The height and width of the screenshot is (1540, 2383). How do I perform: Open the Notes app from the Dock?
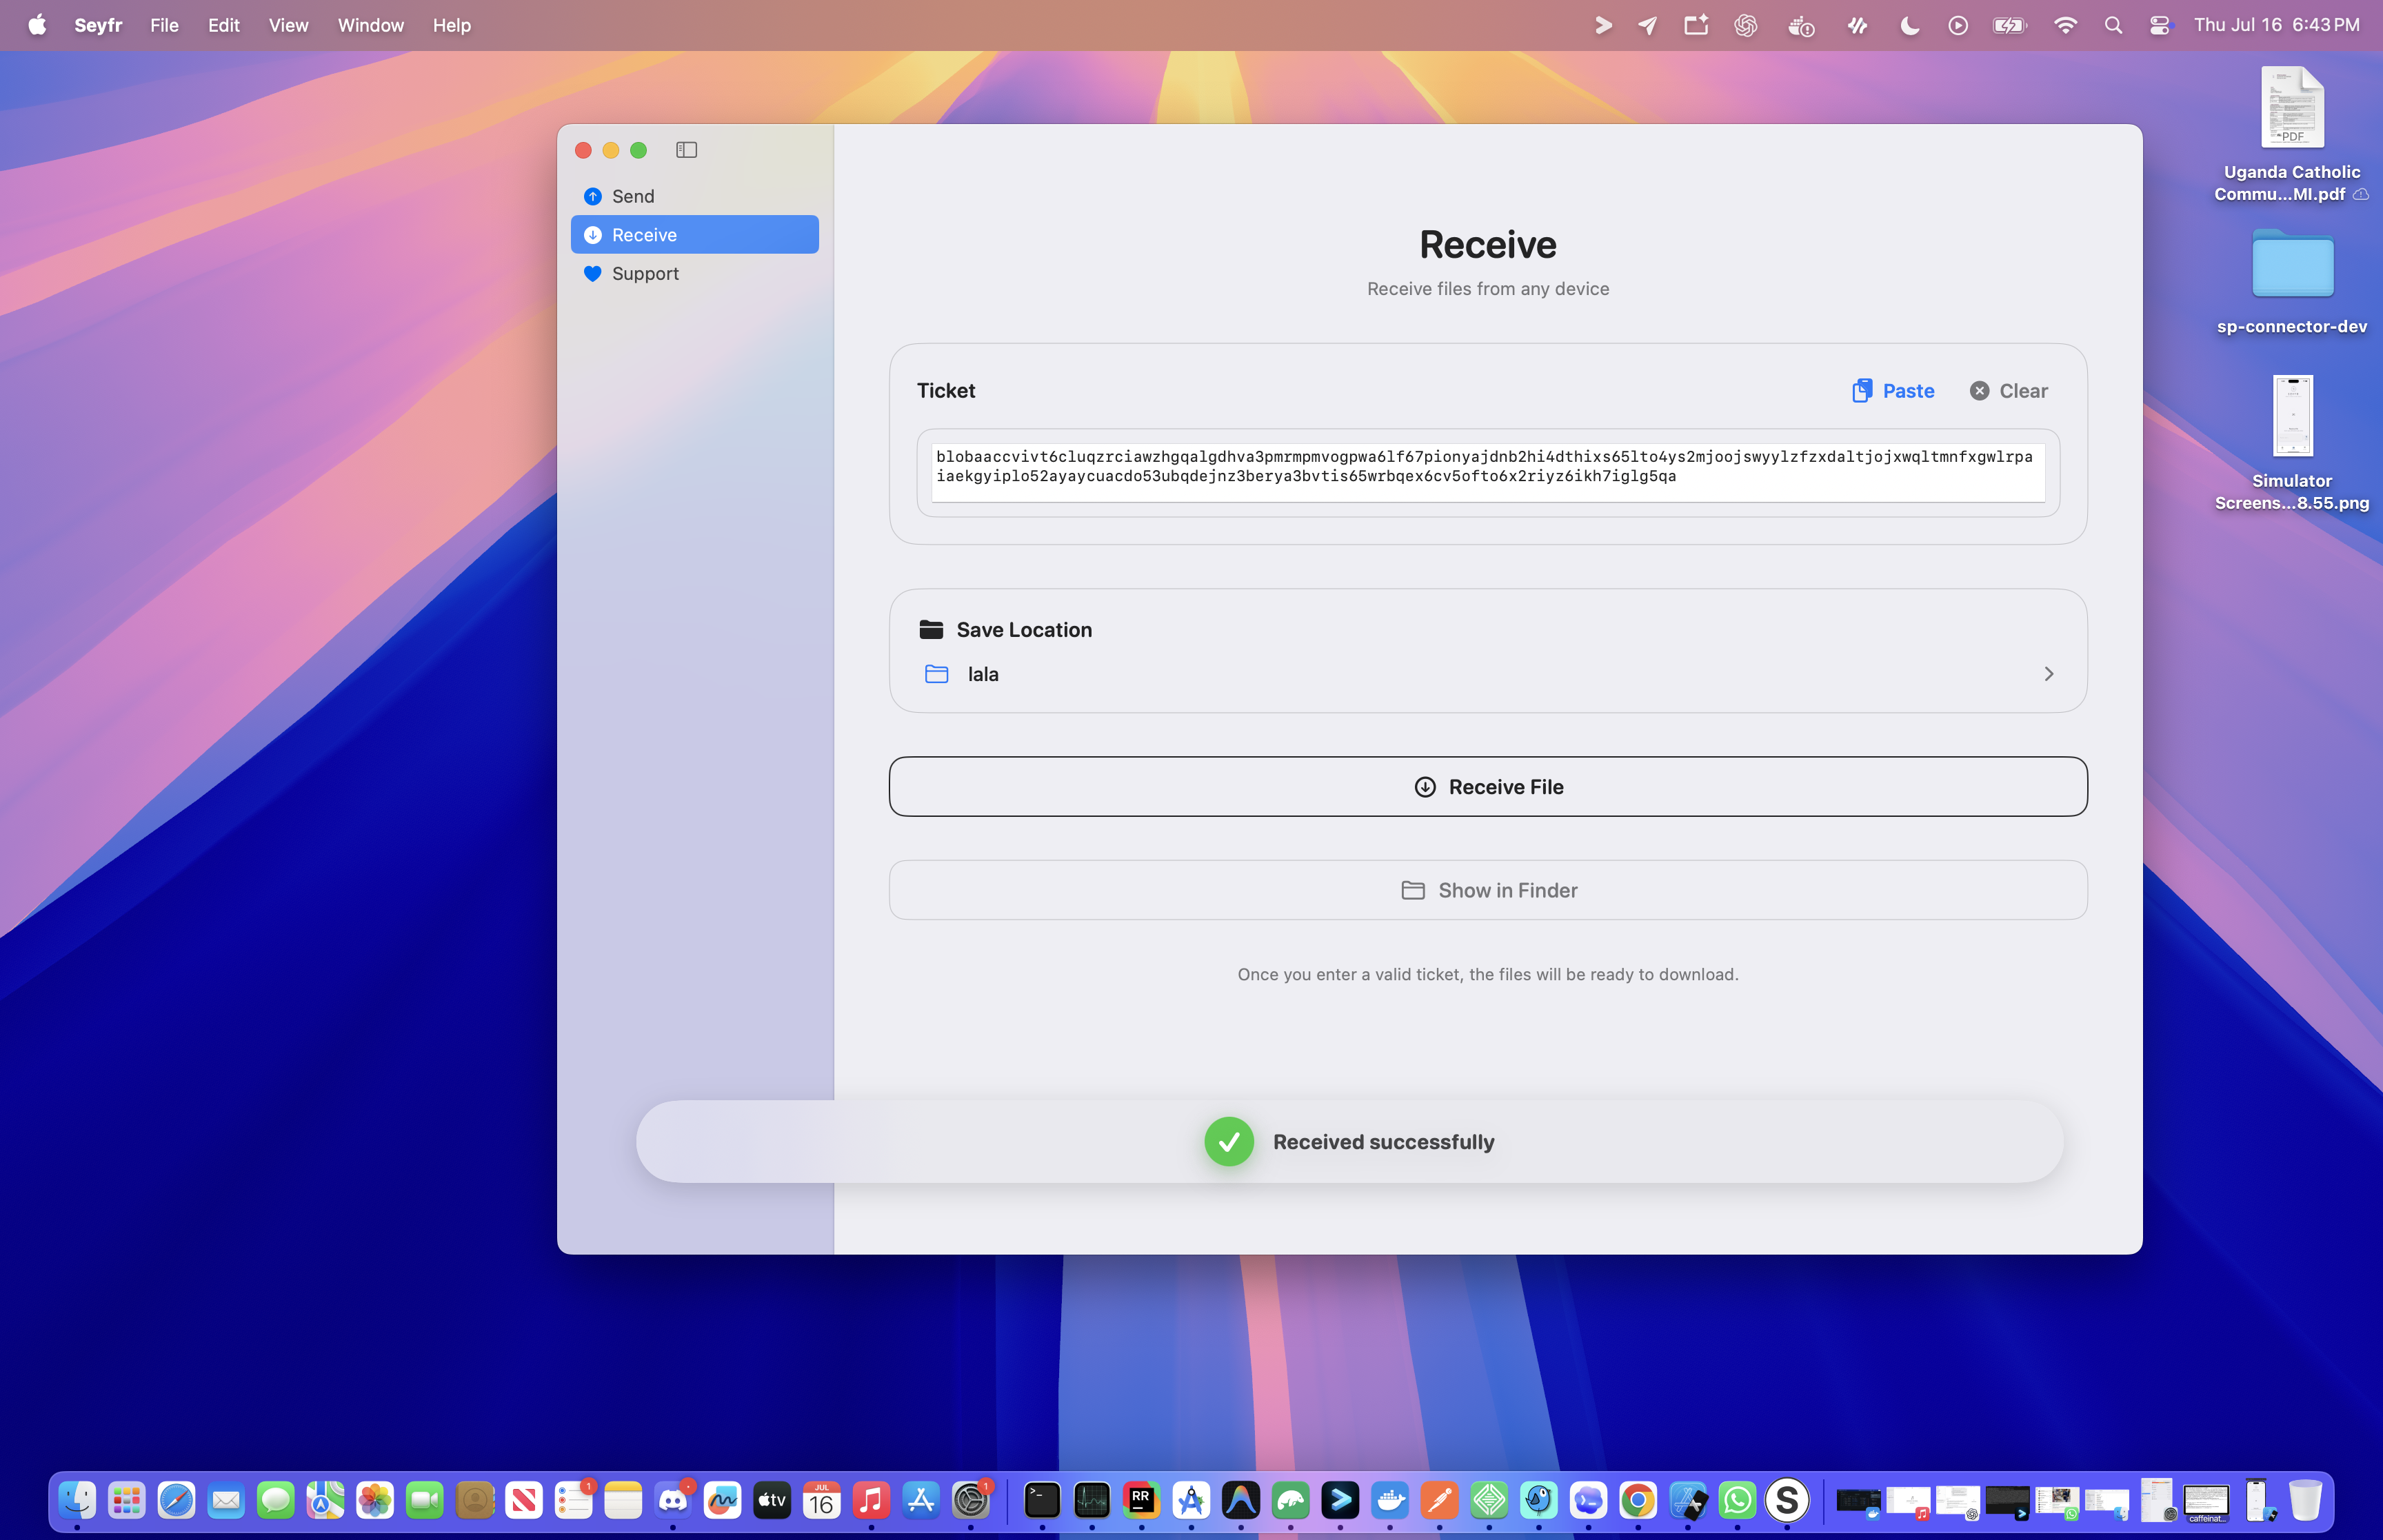click(623, 1500)
